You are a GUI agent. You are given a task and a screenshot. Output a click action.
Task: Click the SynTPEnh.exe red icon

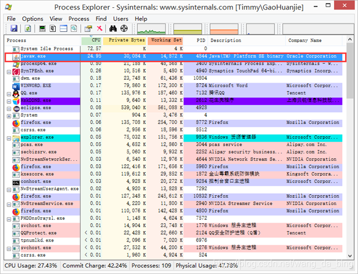point(16,71)
